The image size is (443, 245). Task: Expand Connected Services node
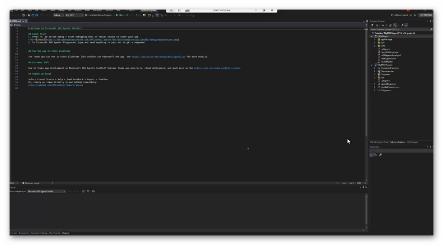pos(375,68)
